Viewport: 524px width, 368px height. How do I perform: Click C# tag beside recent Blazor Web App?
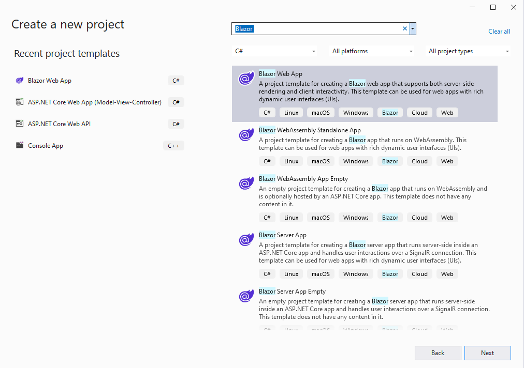point(176,81)
